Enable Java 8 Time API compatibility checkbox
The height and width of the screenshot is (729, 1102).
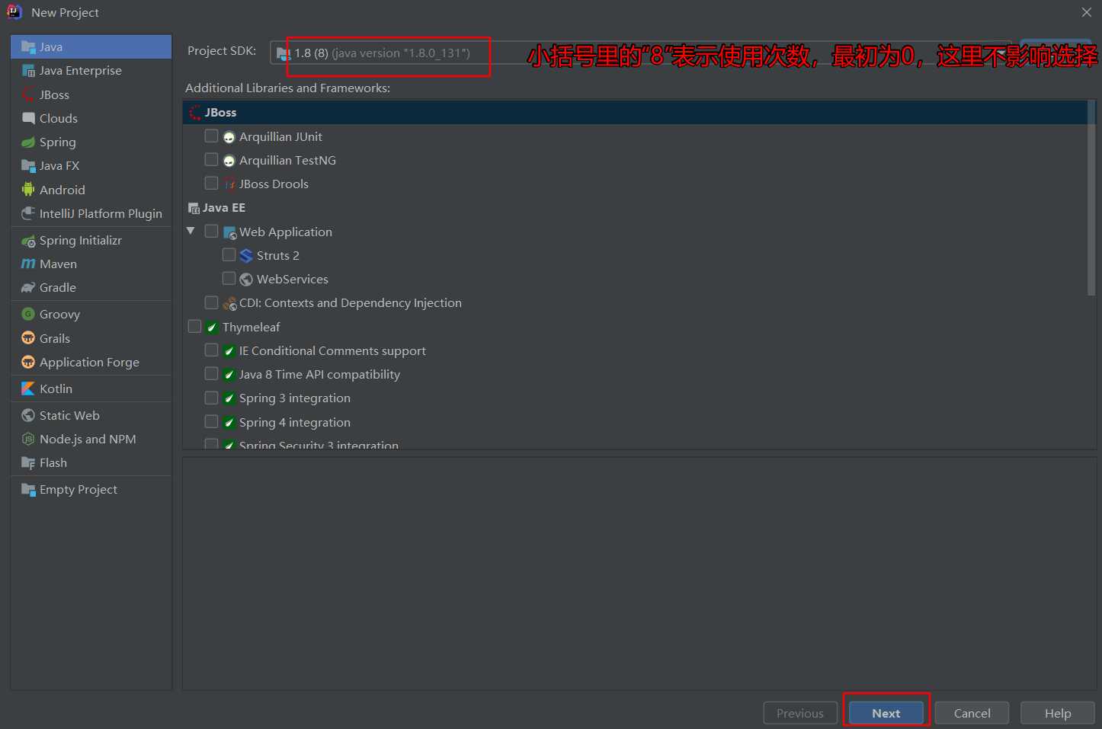pyautogui.click(x=212, y=373)
